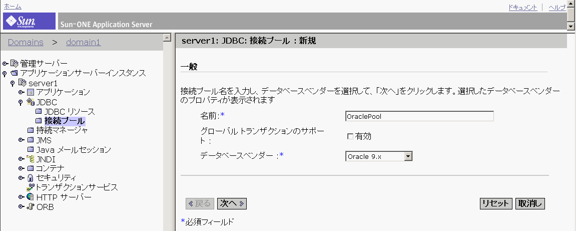Expand the セキュリティ tree node

(22, 178)
